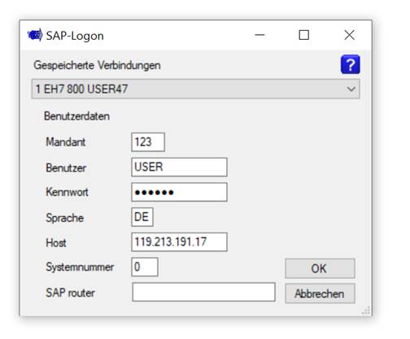Screen dimensions: 410x339
Task: Expand saved connections using the chevron arrow
Action: click(351, 89)
